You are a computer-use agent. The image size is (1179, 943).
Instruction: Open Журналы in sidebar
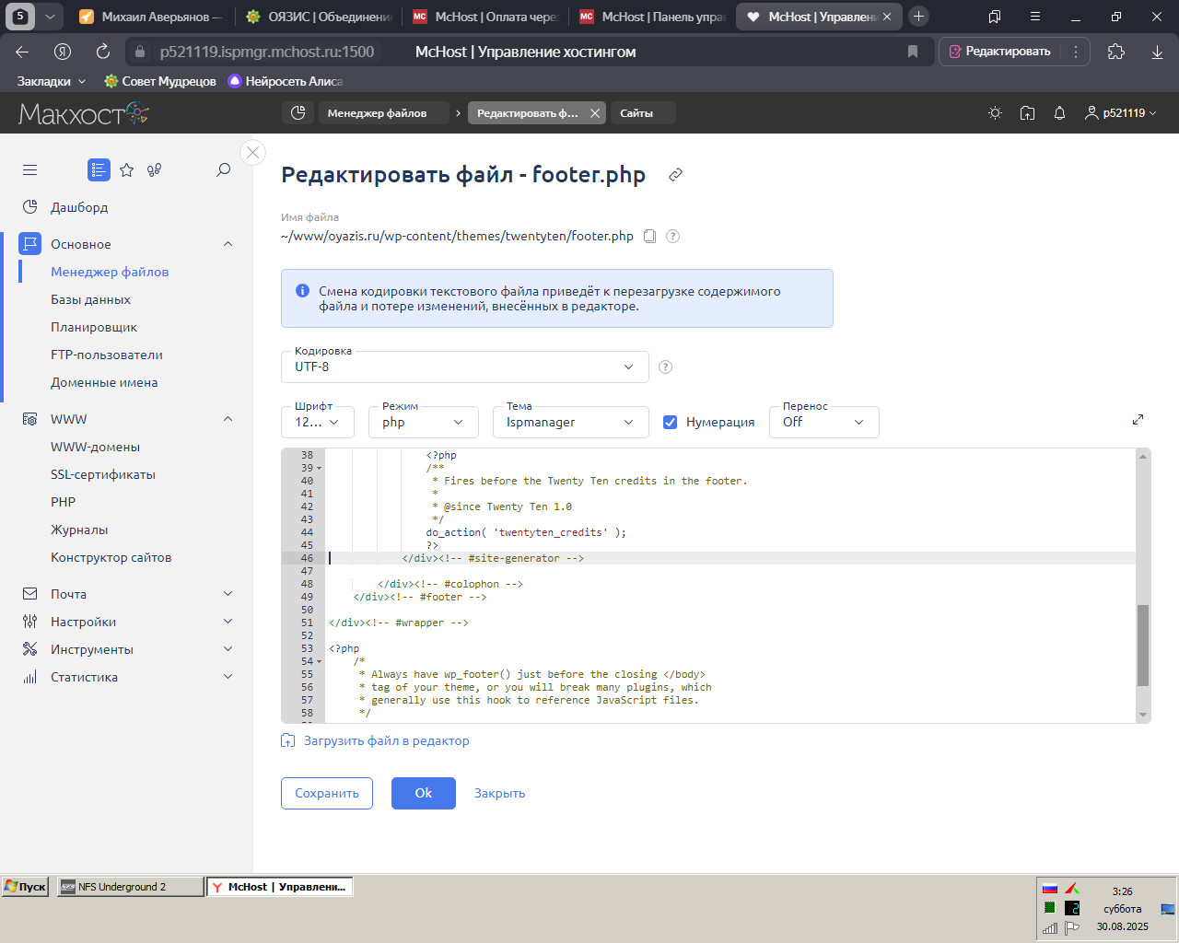tap(79, 530)
